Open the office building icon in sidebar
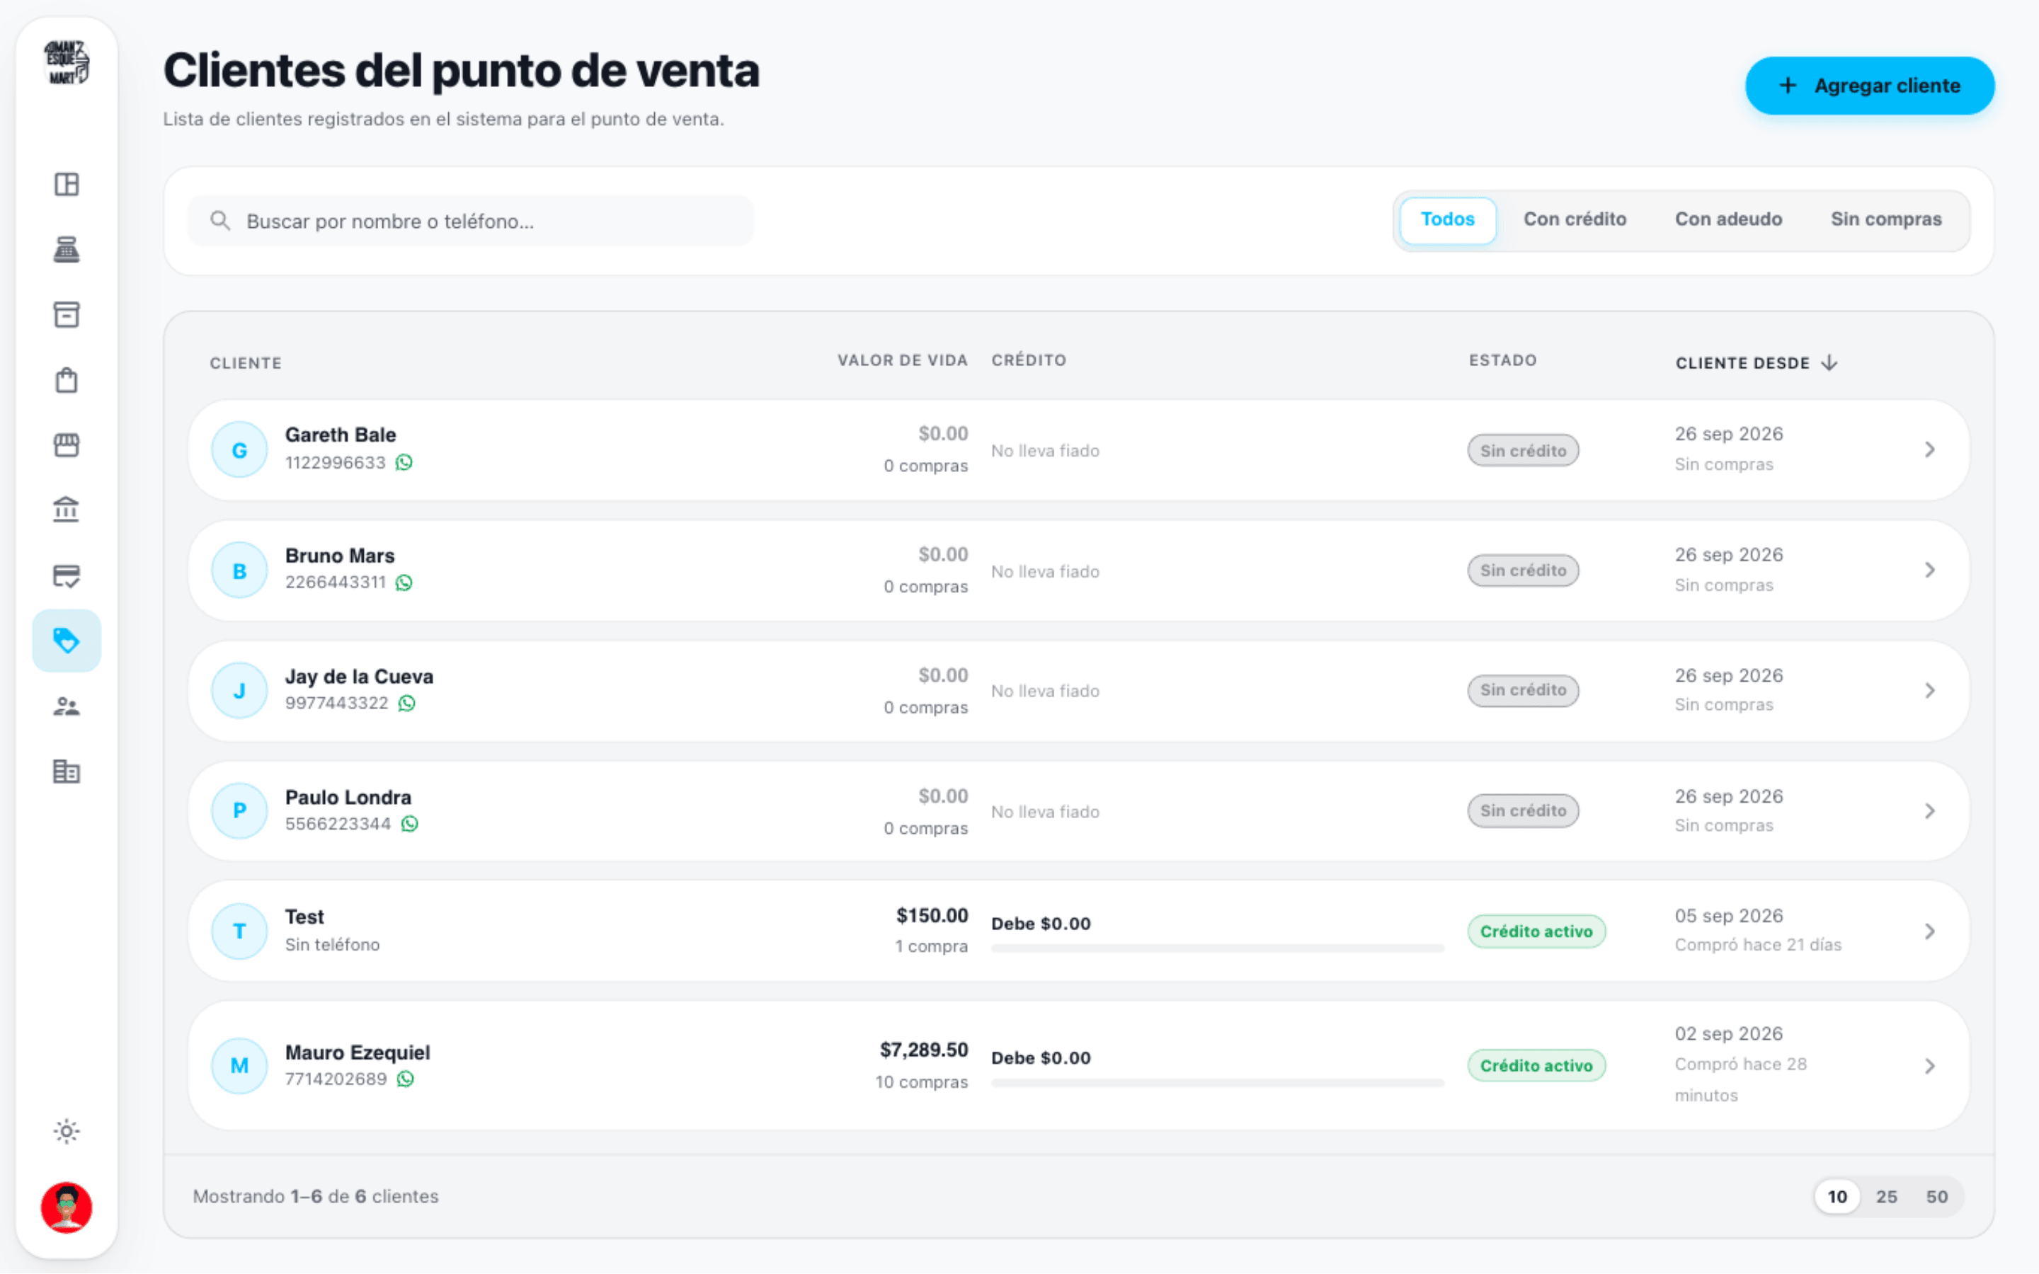2039x1274 pixels. (67, 771)
